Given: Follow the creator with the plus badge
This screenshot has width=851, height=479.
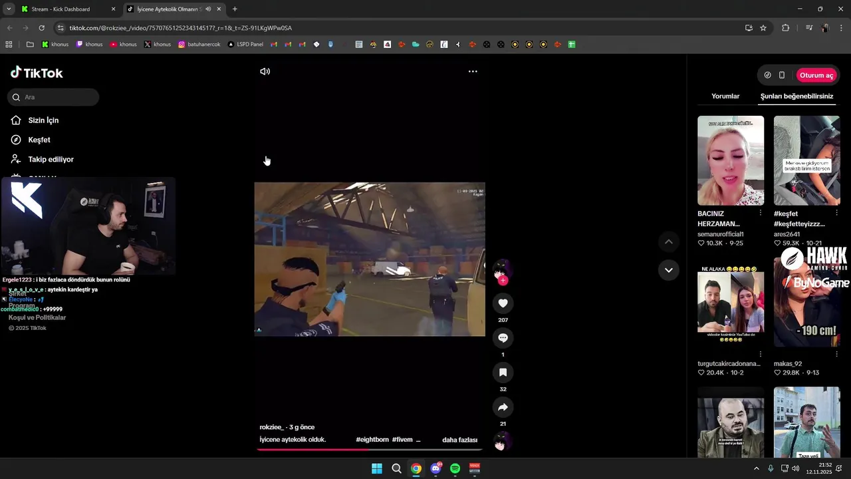Looking at the screenshot, I should click(x=503, y=281).
